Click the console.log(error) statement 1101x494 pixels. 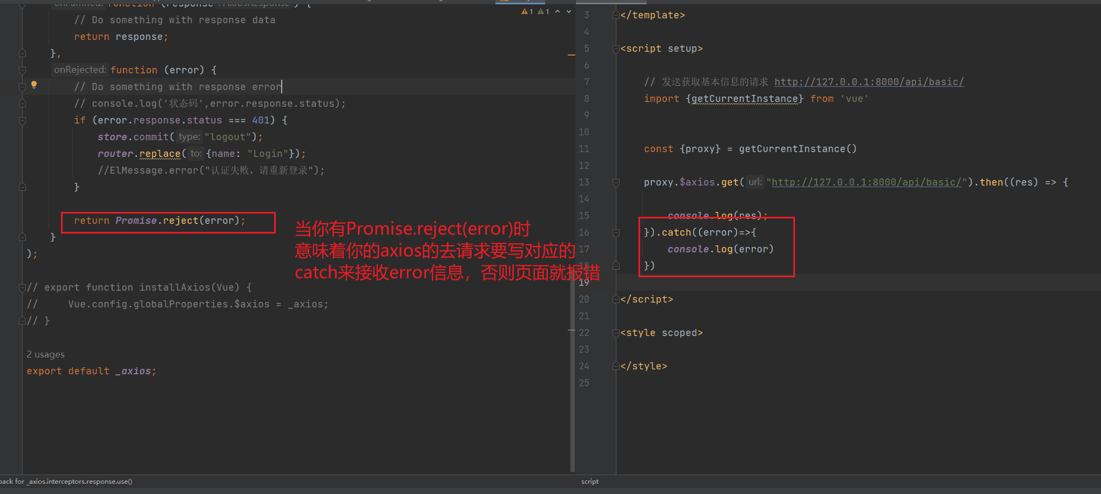721,249
